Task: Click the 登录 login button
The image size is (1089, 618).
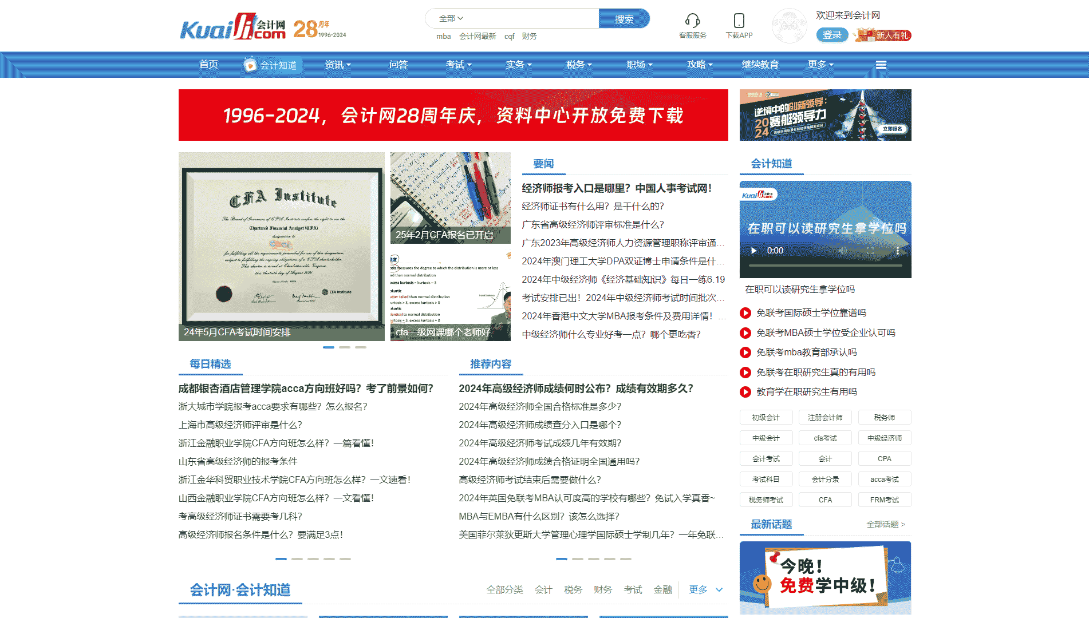Action: click(832, 35)
